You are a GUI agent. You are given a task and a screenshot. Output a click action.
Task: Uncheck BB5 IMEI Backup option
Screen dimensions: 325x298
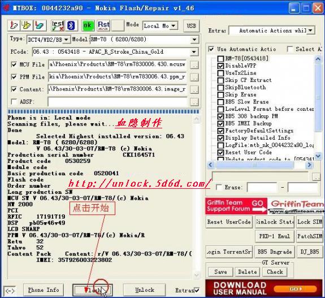tap(220, 124)
